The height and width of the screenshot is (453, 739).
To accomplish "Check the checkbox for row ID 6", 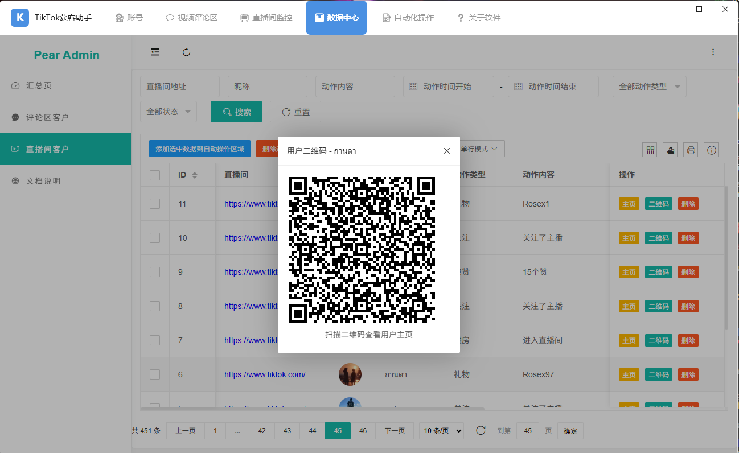I will tap(155, 374).
